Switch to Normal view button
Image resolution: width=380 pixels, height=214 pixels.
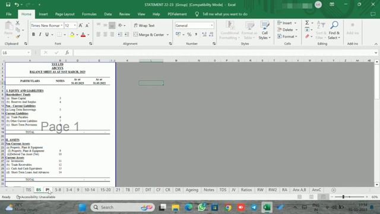pyautogui.click(x=299, y=197)
